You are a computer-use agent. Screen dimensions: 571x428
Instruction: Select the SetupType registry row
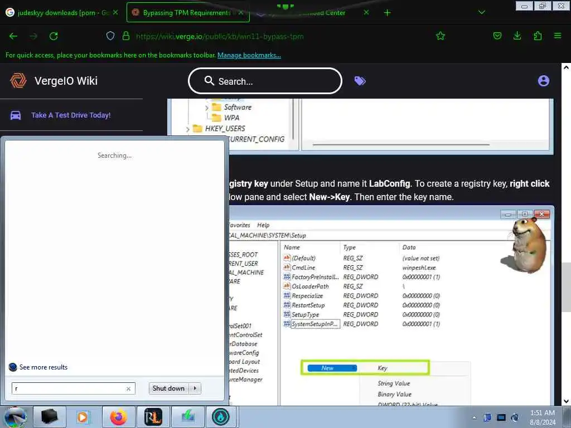point(361,314)
